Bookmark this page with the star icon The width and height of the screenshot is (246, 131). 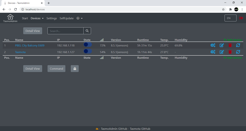(x=223, y=10)
